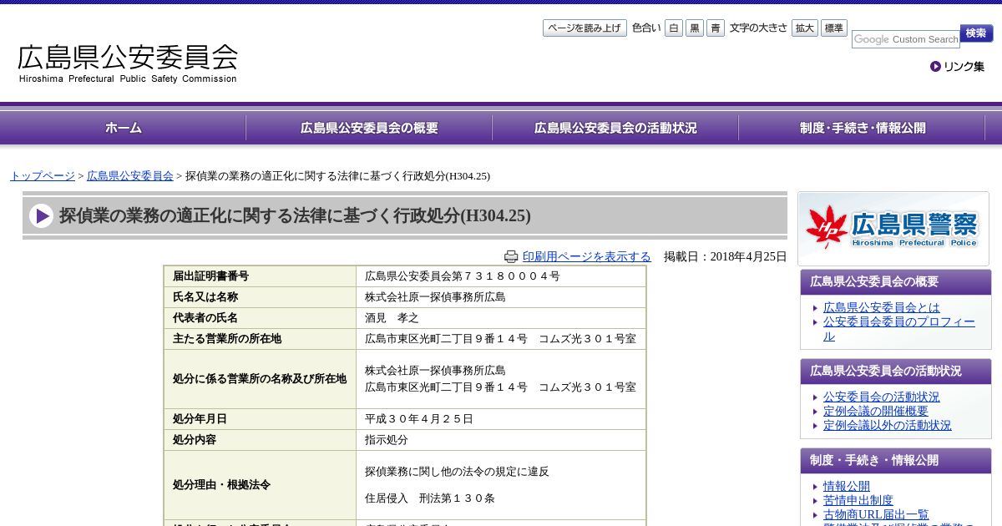The width and height of the screenshot is (1002, 526).
Task: Follow the トップページ breadcrumb link
Action: coord(43,175)
